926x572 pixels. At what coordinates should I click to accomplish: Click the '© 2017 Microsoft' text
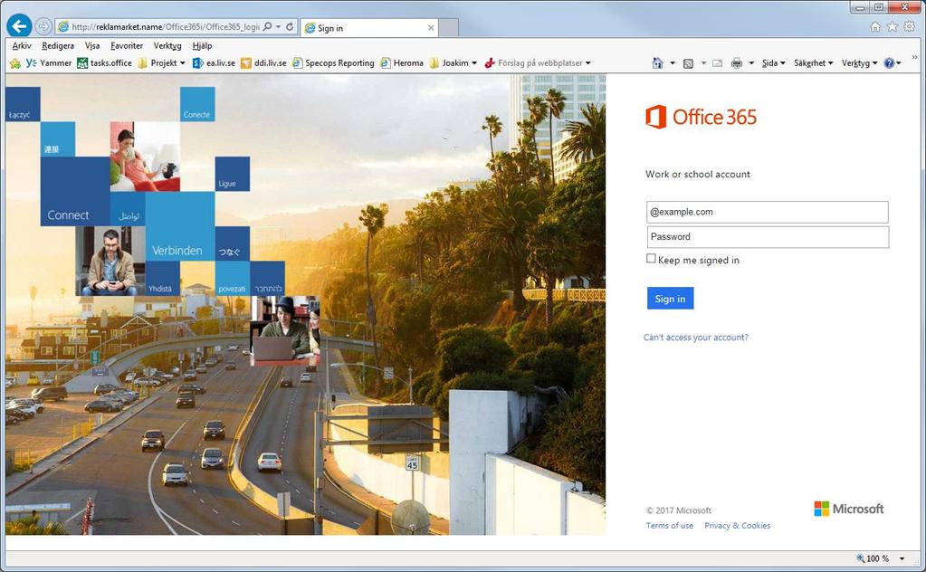coord(679,510)
